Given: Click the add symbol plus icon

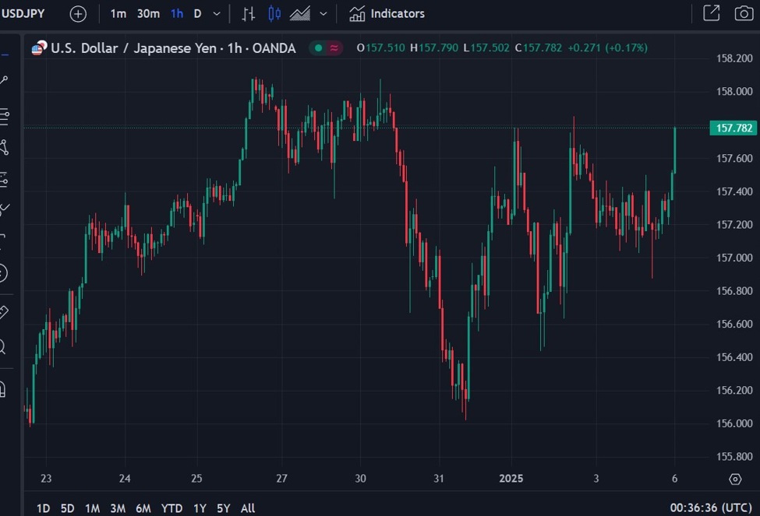Looking at the screenshot, I should click(78, 13).
